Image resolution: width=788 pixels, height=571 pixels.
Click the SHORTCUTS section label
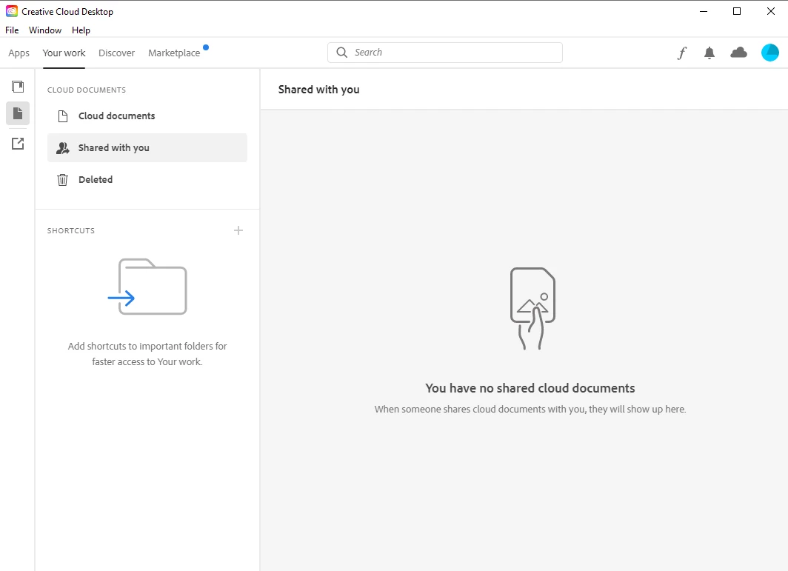point(71,231)
